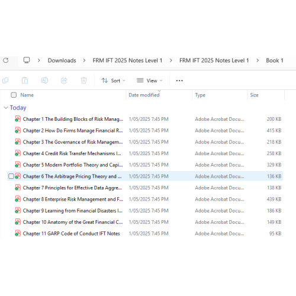Click the Rename toolbar icon
Screen dimensions: 296x296
click(x=44, y=81)
